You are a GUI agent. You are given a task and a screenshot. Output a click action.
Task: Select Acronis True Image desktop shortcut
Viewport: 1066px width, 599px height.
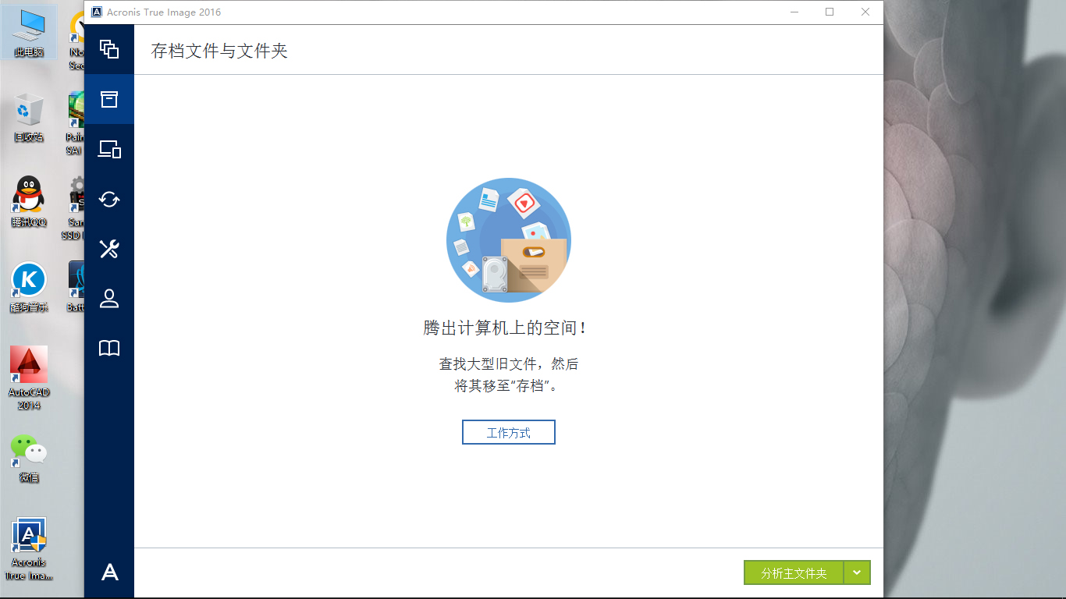(29, 549)
